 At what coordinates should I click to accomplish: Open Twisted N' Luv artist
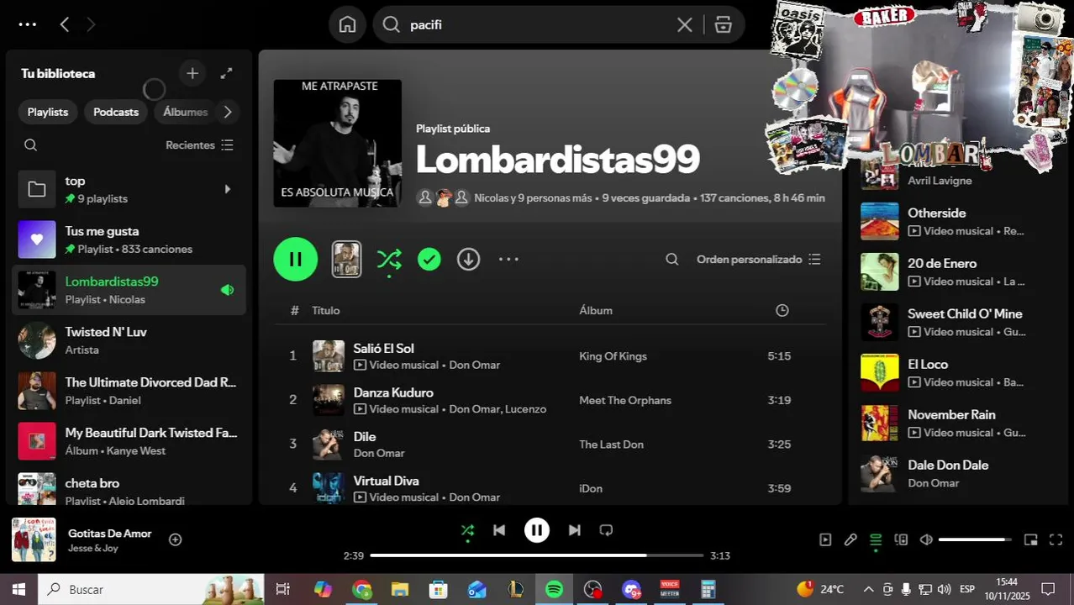point(129,340)
